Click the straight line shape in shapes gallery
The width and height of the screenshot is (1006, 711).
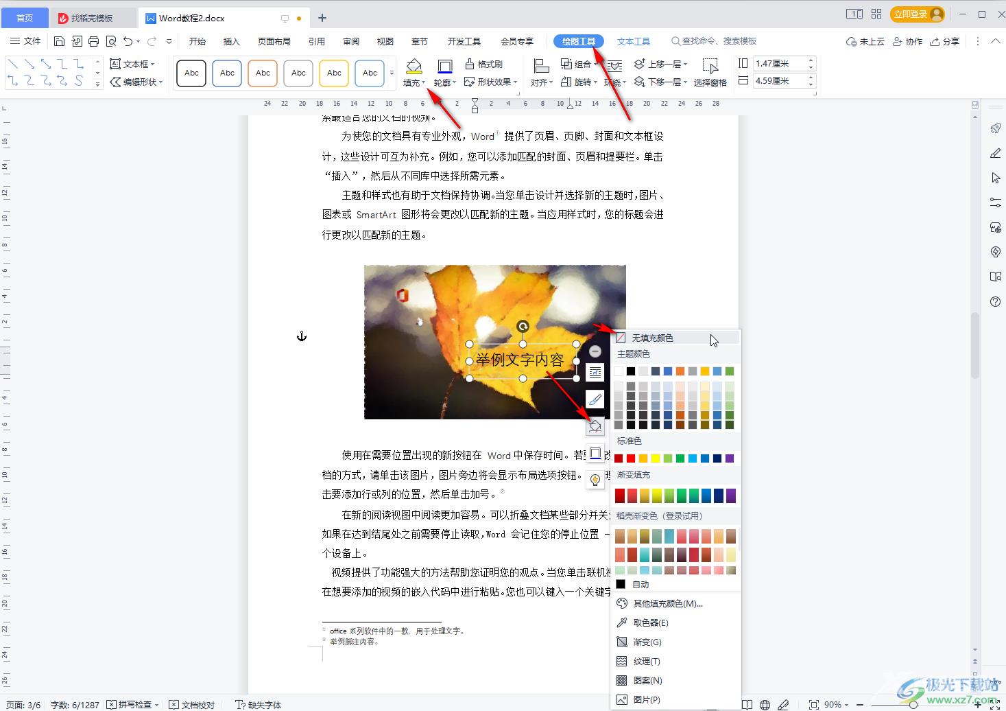(x=12, y=64)
